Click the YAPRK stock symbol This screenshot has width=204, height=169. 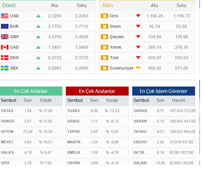tap(74, 163)
